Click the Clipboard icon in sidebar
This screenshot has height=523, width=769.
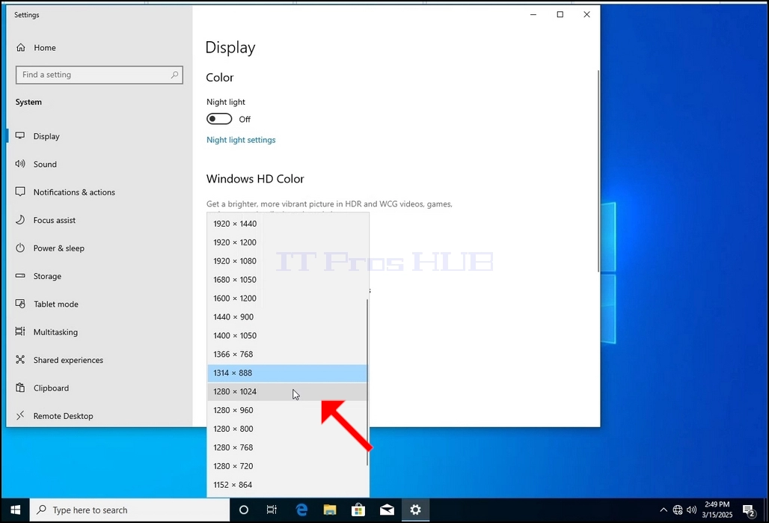pos(20,388)
